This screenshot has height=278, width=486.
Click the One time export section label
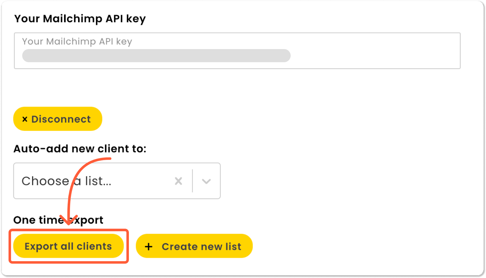[x=58, y=220]
